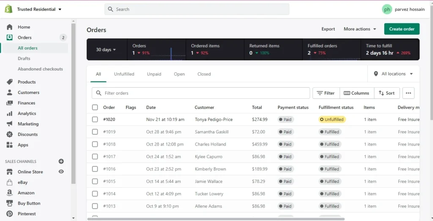The image size is (433, 221).
Task: Add a sales channel plus icon
Action: (x=61, y=162)
